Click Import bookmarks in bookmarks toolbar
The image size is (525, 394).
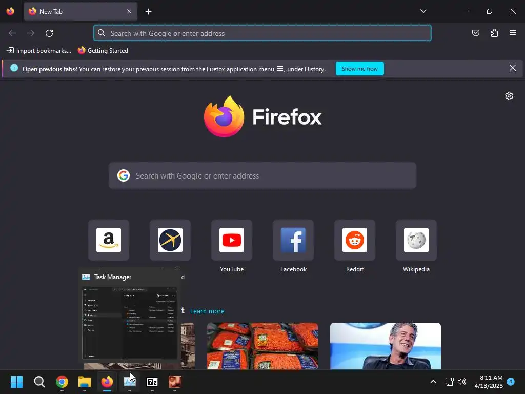click(x=39, y=51)
